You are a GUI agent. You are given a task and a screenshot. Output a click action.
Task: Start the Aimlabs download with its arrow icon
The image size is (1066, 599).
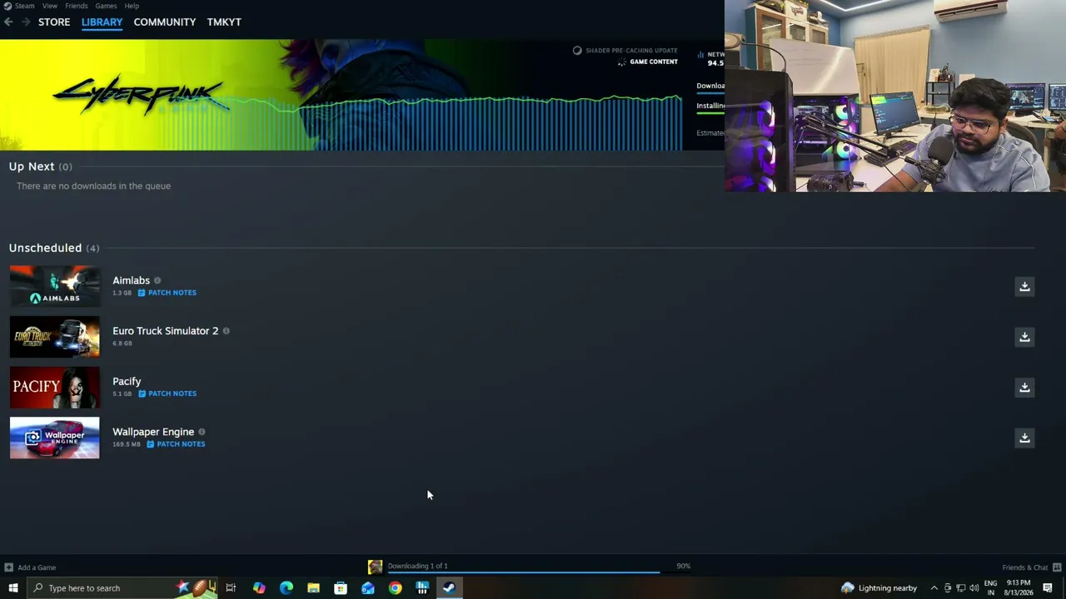point(1024,286)
